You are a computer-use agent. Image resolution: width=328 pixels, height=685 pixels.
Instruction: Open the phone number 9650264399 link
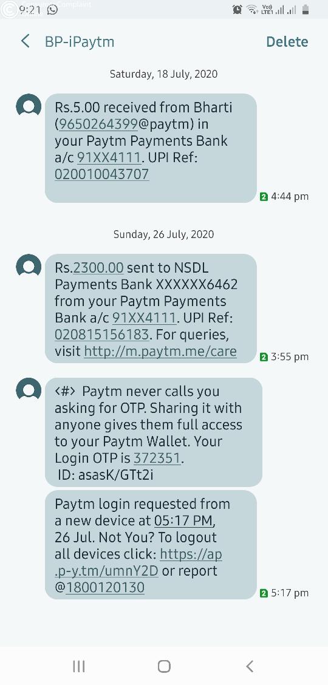click(99, 124)
